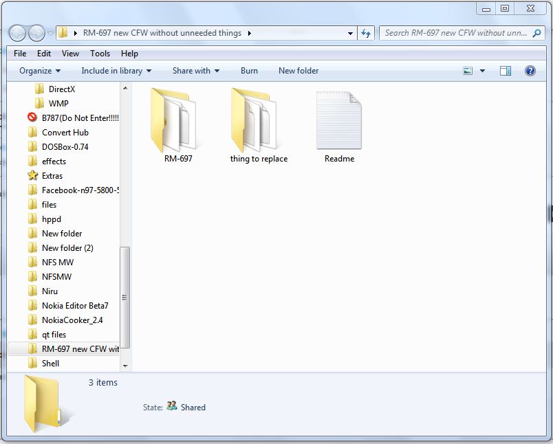
Task: Open the address bar history dropdown
Action: tap(350, 34)
